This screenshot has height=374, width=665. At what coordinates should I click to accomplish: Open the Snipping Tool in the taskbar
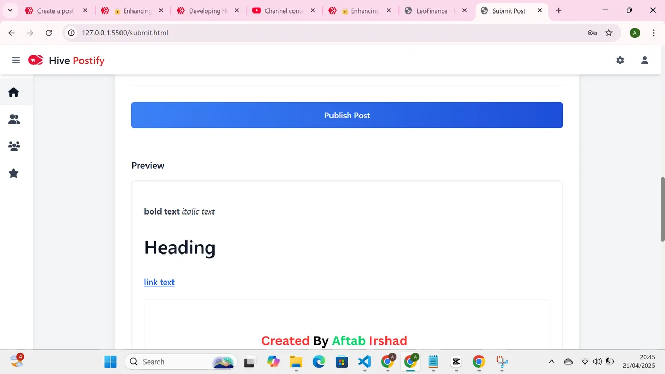click(501, 362)
